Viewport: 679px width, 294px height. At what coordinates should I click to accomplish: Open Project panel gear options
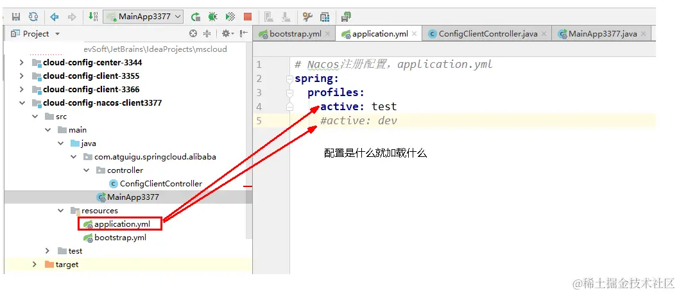tap(227, 33)
